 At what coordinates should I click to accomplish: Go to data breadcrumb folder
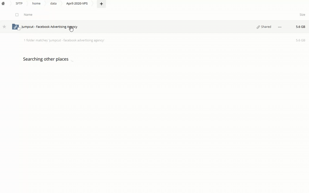click(x=53, y=3)
